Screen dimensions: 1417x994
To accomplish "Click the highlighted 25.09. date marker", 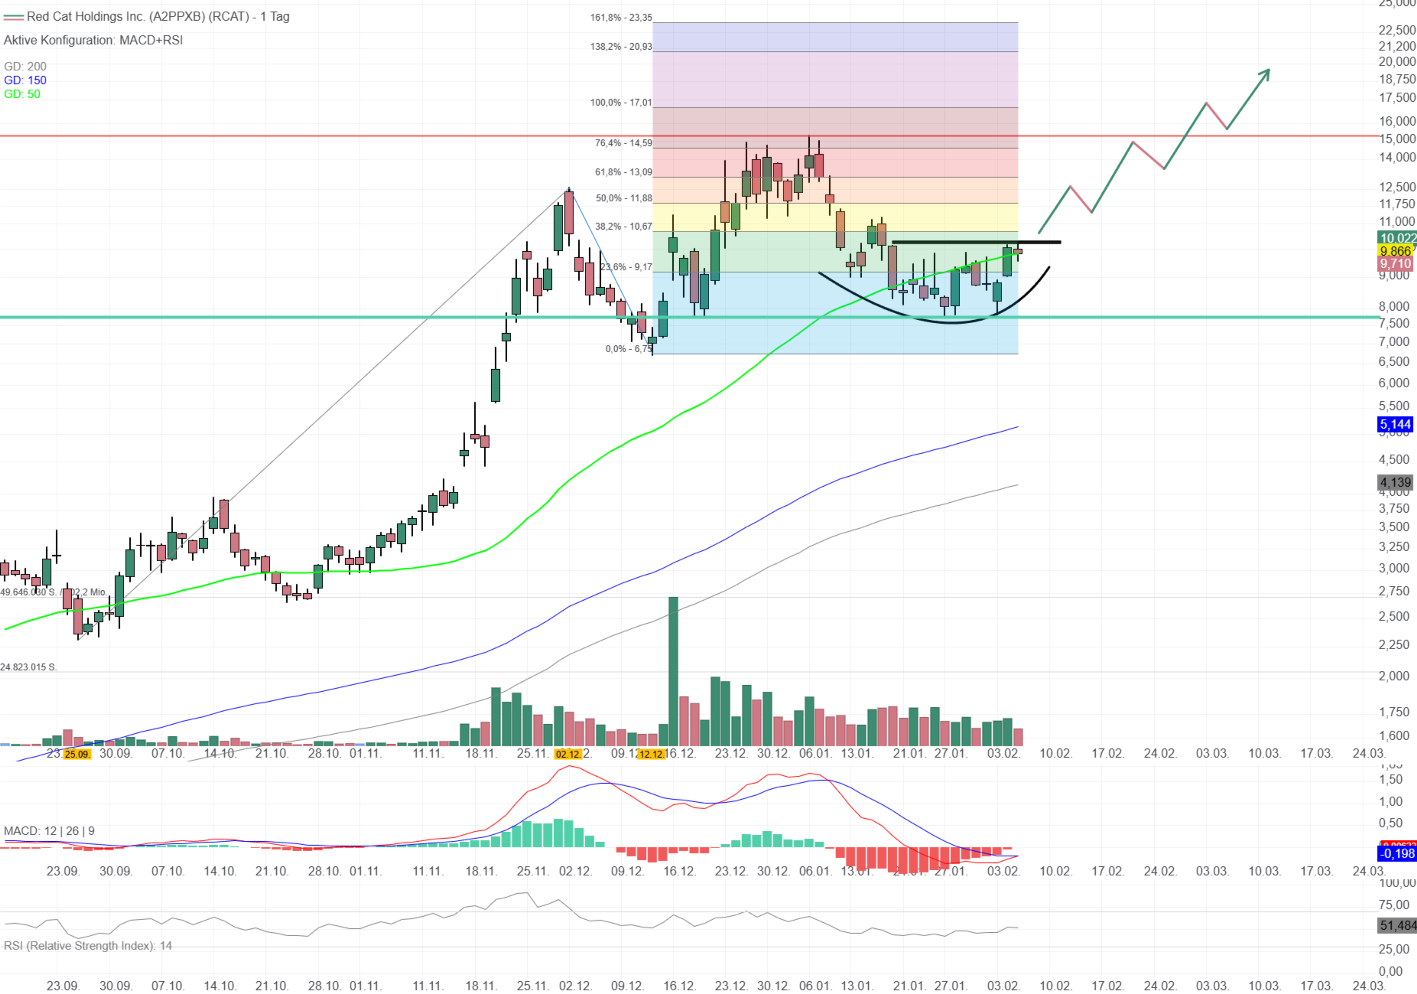I will (76, 755).
